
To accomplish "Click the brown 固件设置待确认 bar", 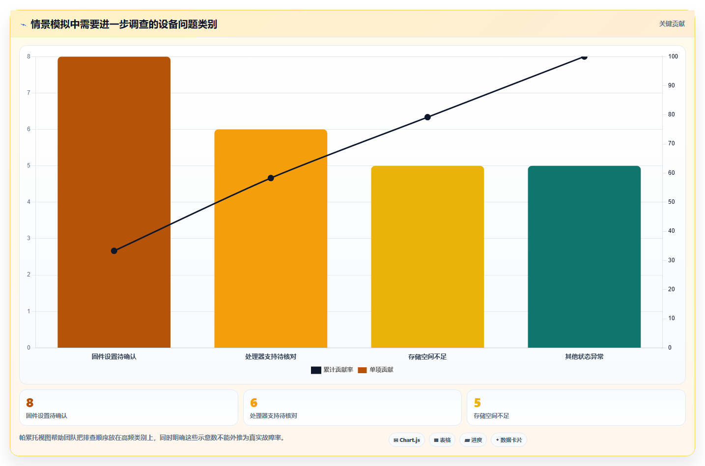I will pos(114,202).
